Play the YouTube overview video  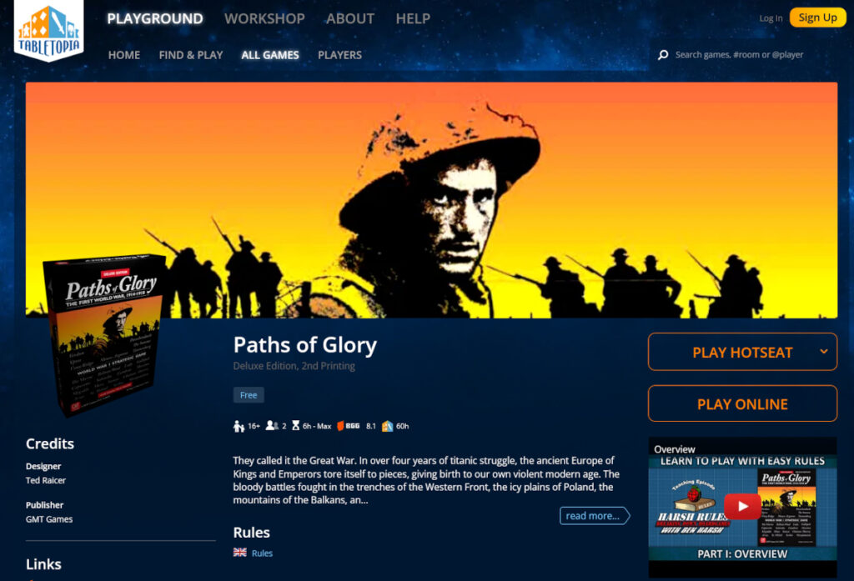[742, 507]
